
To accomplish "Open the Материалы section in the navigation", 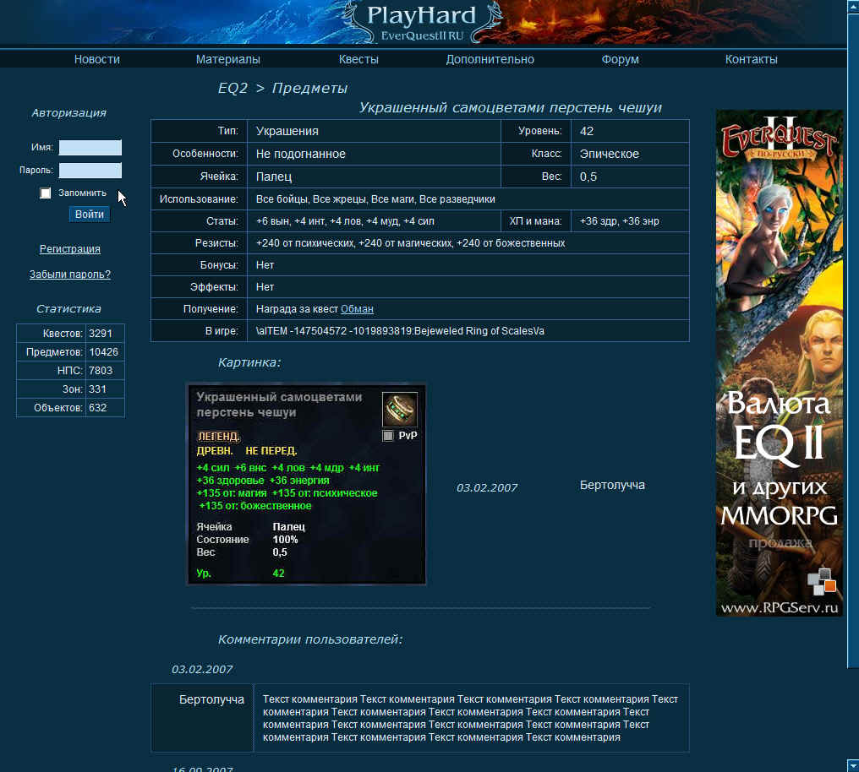I will coord(227,59).
